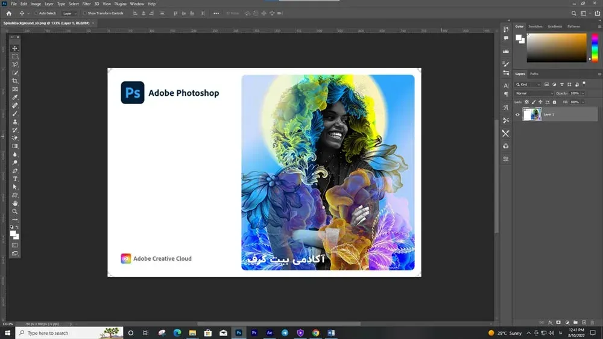603x339 pixels.
Task: Select the Brush tool
Action: pyautogui.click(x=14, y=114)
